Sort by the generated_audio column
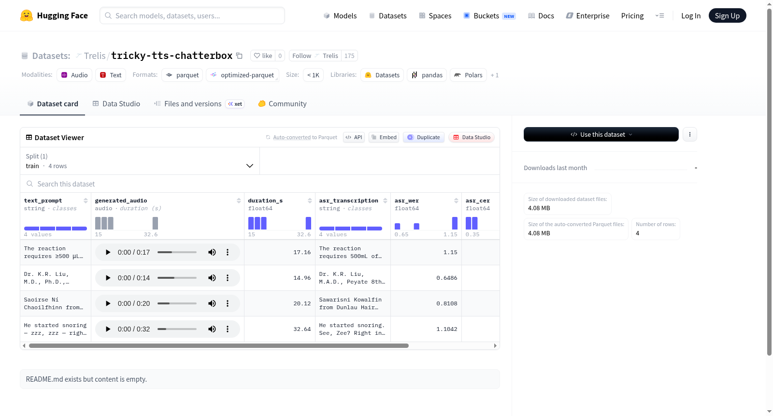 pos(239,201)
